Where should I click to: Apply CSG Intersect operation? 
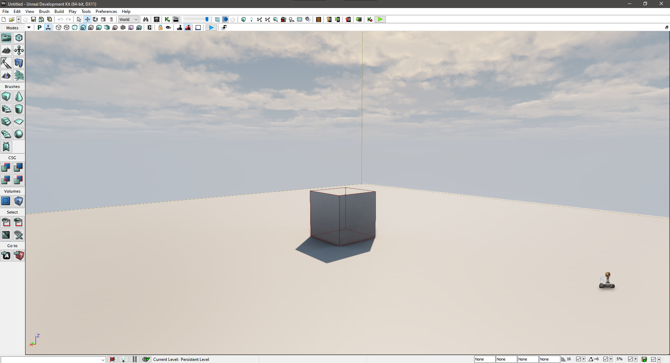pos(6,180)
